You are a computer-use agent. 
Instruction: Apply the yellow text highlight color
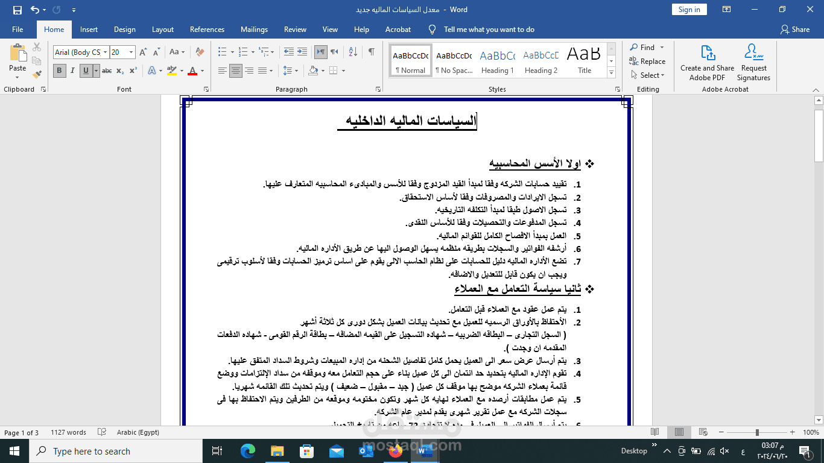172,71
